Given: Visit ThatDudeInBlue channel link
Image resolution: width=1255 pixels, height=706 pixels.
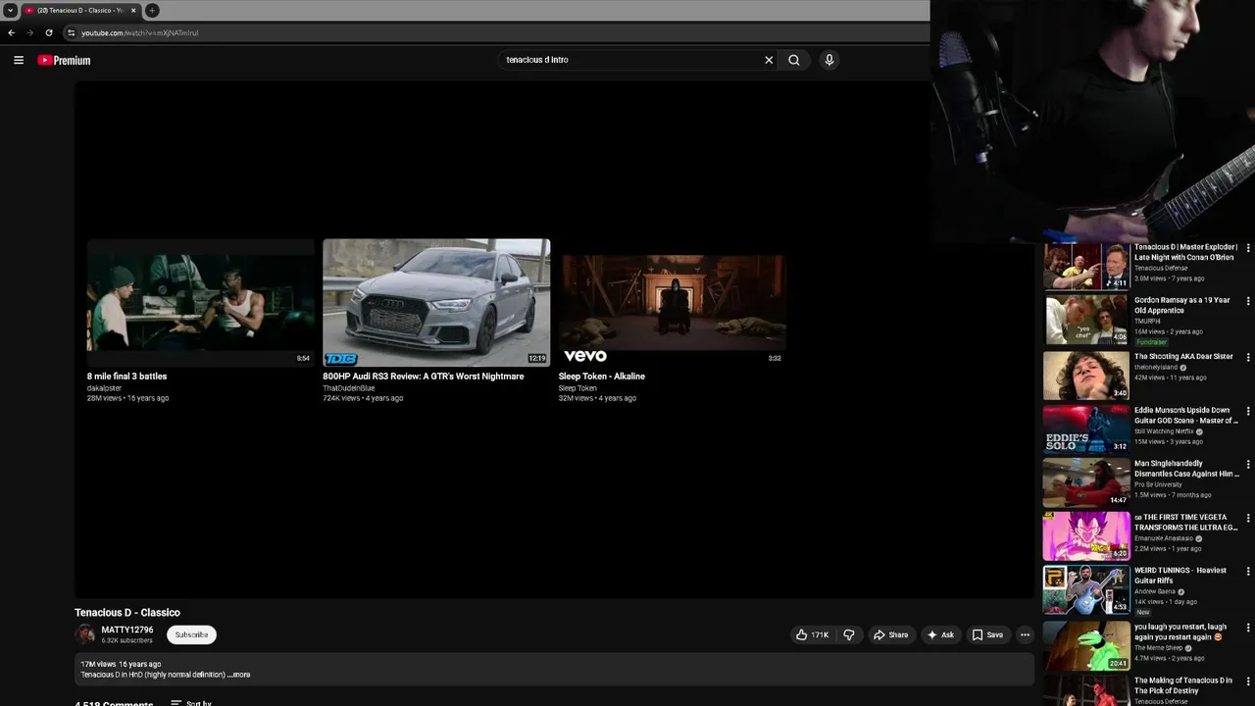Looking at the screenshot, I should point(349,388).
